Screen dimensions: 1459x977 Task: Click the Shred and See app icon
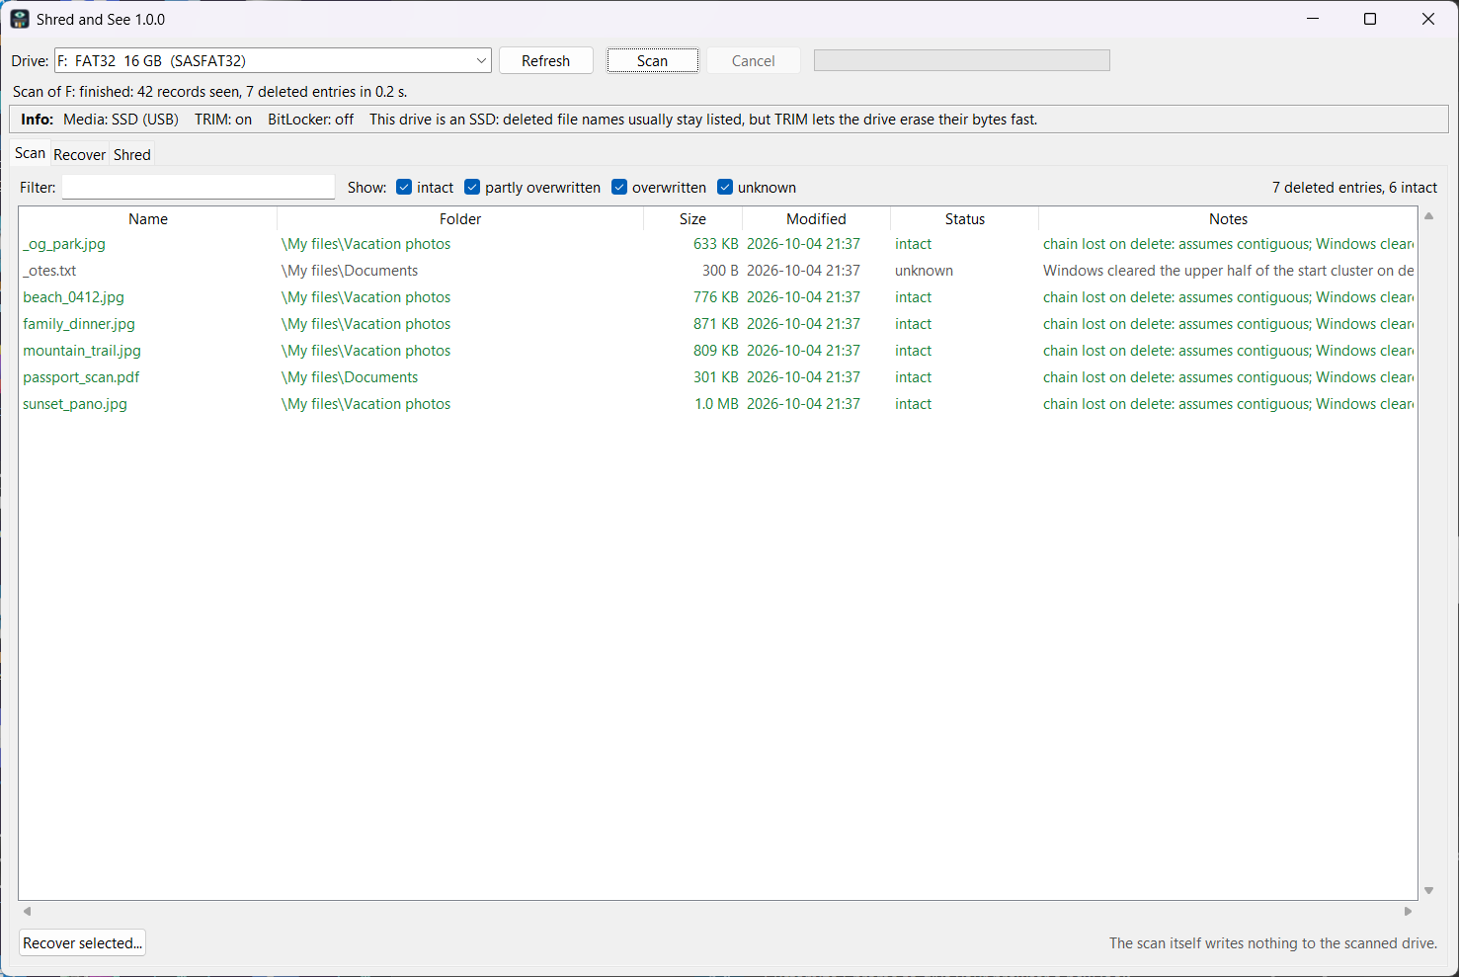pyautogui.click(x=20, y=19)
